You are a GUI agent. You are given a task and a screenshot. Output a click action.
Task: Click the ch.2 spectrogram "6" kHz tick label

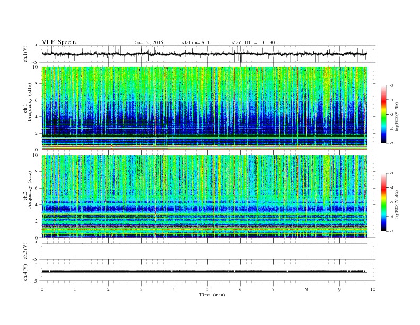[x=37, y=188]
